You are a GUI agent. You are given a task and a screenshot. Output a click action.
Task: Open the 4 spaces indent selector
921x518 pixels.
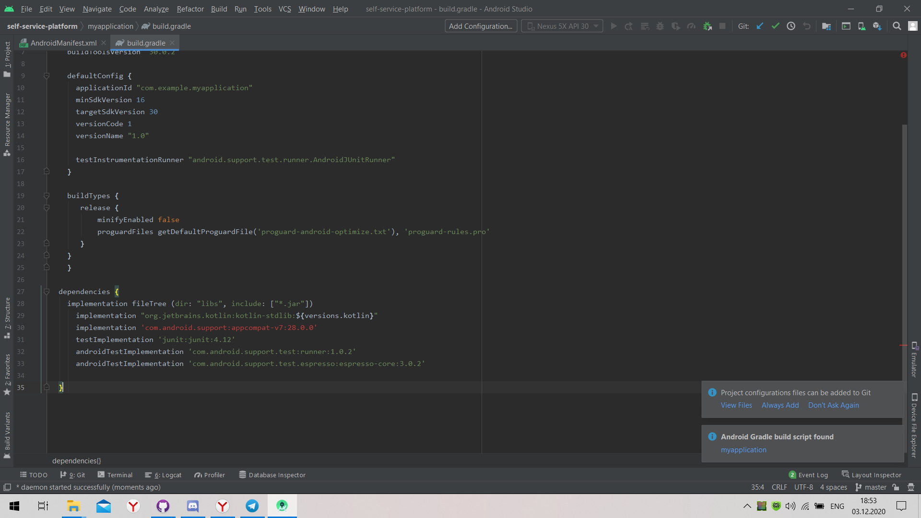point(833,487)
